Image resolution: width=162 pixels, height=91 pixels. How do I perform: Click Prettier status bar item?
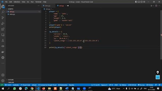pos(150,85)
